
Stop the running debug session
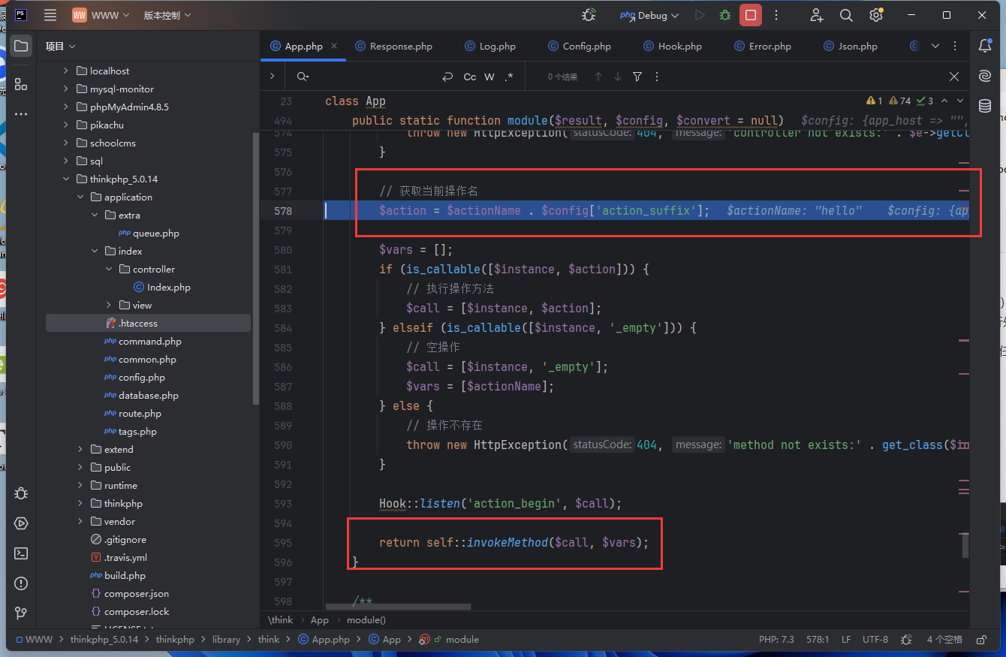pos(750,15)
